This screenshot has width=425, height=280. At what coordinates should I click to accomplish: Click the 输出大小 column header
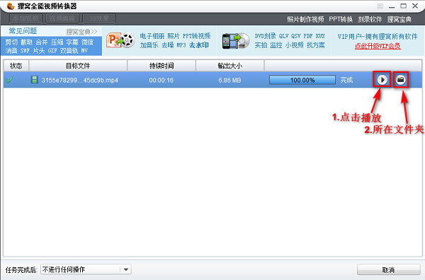click(229, 66)
